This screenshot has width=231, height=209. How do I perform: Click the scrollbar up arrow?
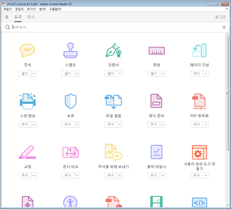(227, 34)
